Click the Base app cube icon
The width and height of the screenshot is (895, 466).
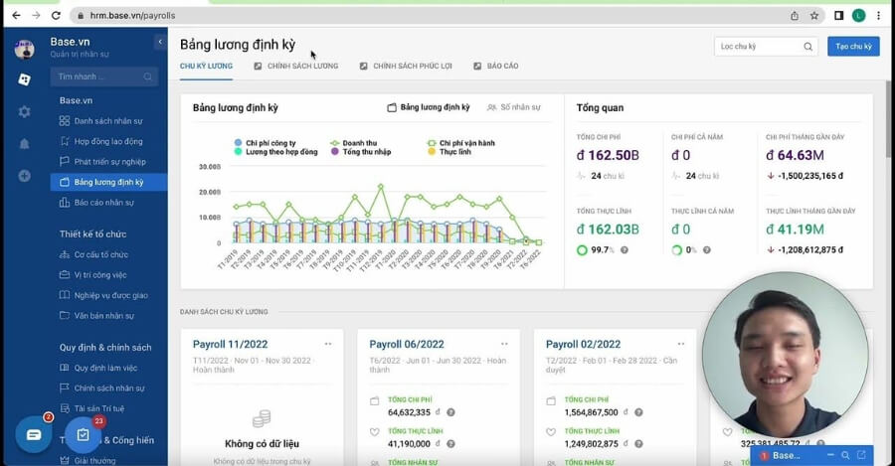click(24, 79)
